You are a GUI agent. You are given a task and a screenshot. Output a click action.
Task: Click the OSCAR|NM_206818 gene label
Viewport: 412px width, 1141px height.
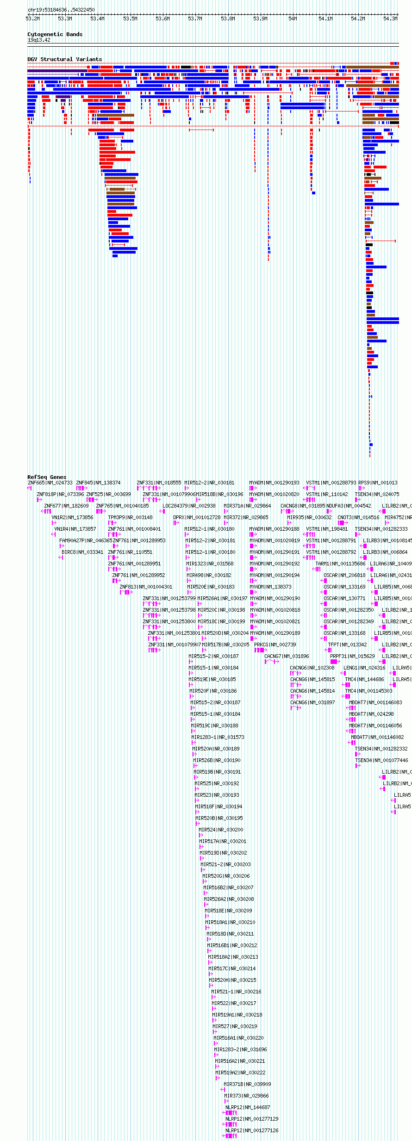coord(344,575)
